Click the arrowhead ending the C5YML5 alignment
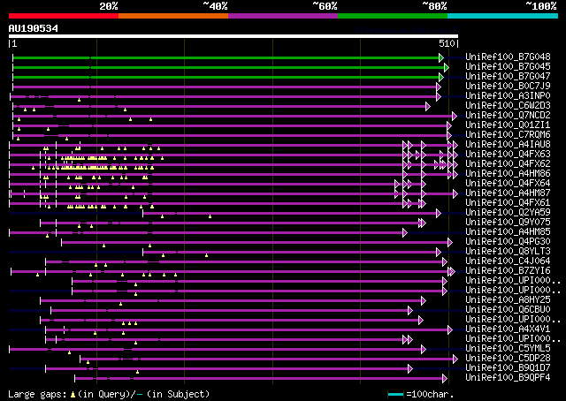Viewport: 566px width, 401px height. coord(424,350)
